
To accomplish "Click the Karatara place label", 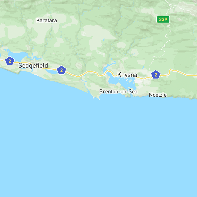I will click(46, 20).
